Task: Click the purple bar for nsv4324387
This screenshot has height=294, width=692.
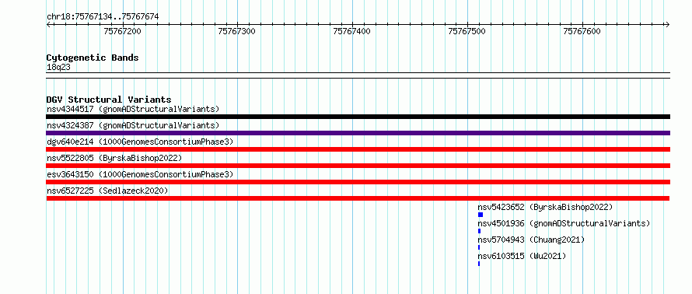Action: [358, 133]
